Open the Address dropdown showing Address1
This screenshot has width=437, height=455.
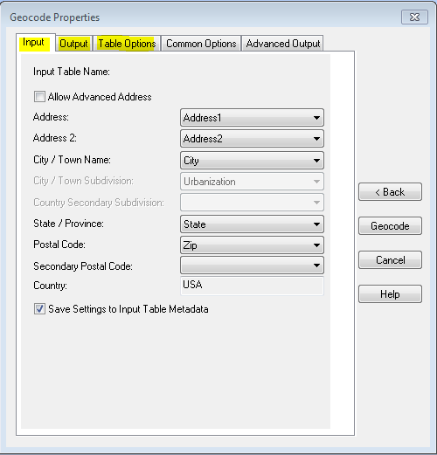(x=252, y=118)
